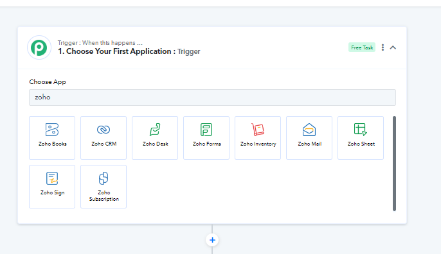Click the 'Choose App' label
The image size is (441, 254).
[x=48, y=82]
